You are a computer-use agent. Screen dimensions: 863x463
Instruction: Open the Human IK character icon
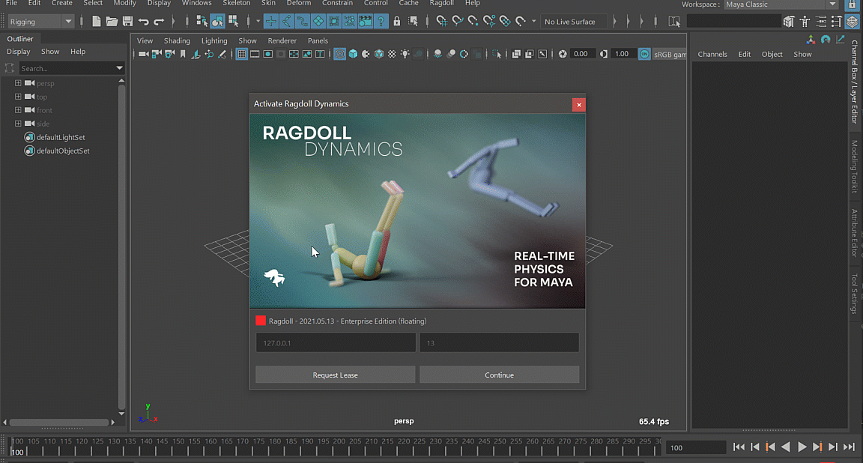pos(805,22)
